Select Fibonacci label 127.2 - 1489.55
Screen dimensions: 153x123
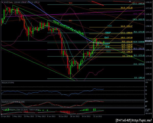click(138, 4)
